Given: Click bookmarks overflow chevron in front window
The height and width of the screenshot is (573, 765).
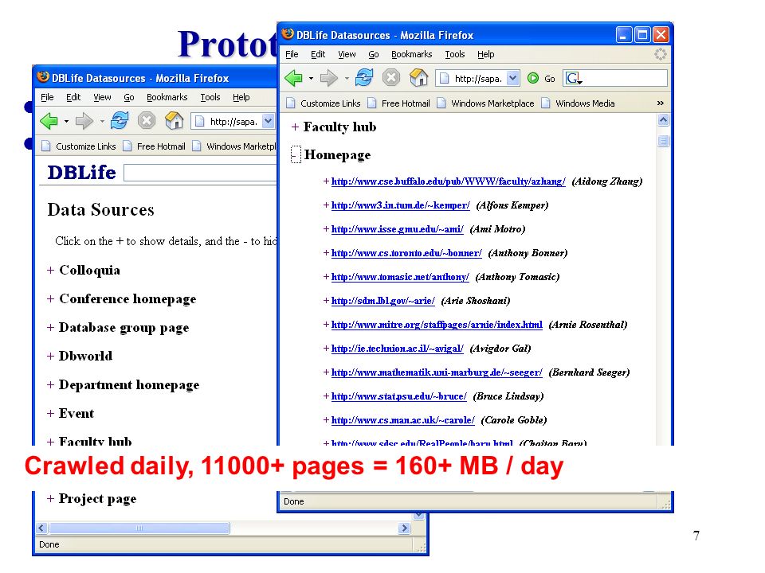Looking at the screenshot, I should (x=660, y=103).
